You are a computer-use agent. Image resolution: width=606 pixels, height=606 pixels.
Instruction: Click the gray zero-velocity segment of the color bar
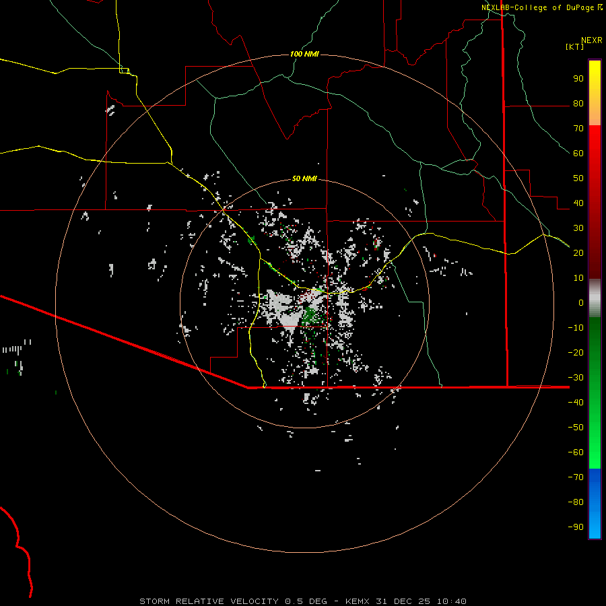[595, 298]
